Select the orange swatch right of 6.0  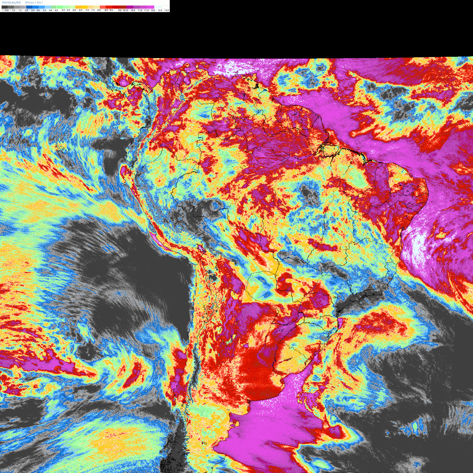point(78,7)
